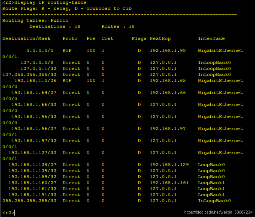The height and width of the screenshot is (217, 255).
Task: Click LoopBack1 in the 192.168.1.160/27 row
Action: pyautogui.click(x=211, y=183)
